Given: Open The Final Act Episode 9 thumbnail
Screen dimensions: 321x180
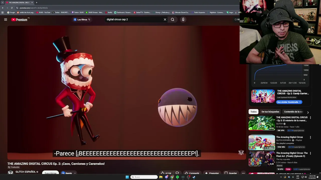Looking at the screenshot, I should (262, 158).
